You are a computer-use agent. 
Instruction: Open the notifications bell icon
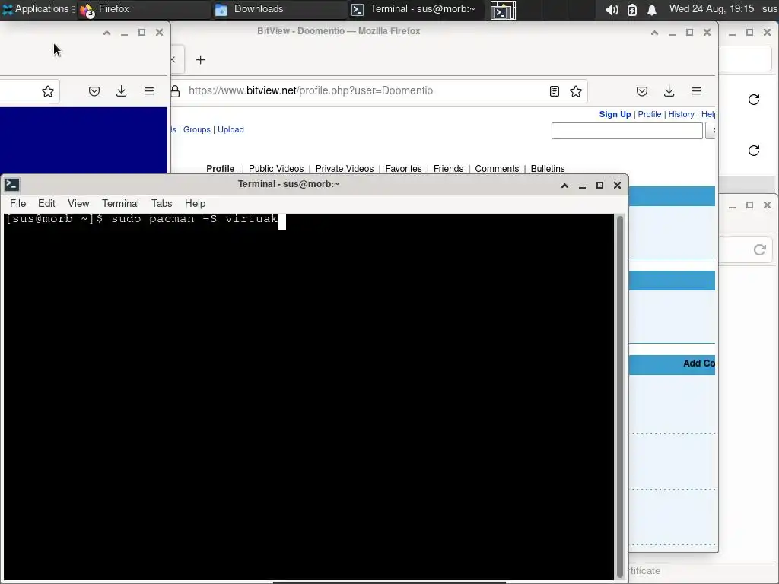(x=651, y=9)
